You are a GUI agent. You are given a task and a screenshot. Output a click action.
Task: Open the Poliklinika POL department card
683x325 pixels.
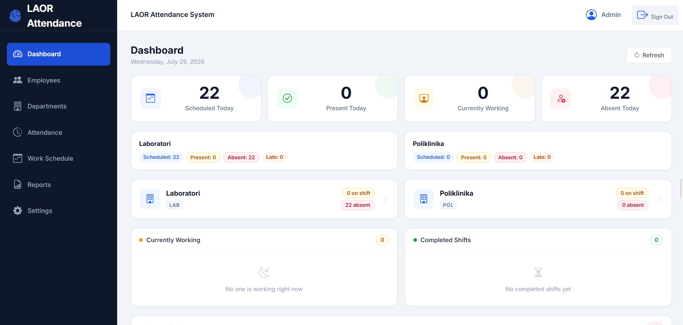coord(538,199)
